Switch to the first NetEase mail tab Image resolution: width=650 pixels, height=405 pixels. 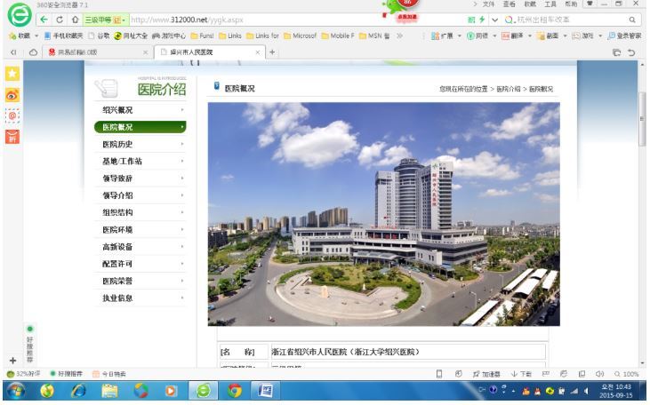(97, 52)
